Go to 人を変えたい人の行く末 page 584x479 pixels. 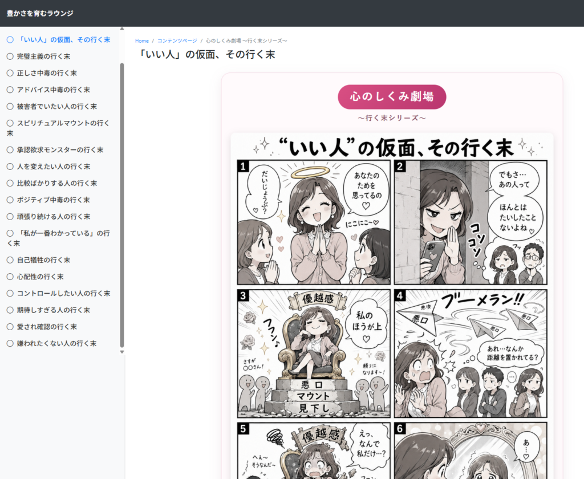(x=54, y=167)
